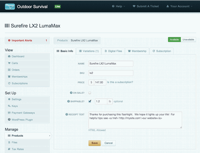Open the Digital Files tab
This screenshot has height=153, width=200.
[113, 51]
